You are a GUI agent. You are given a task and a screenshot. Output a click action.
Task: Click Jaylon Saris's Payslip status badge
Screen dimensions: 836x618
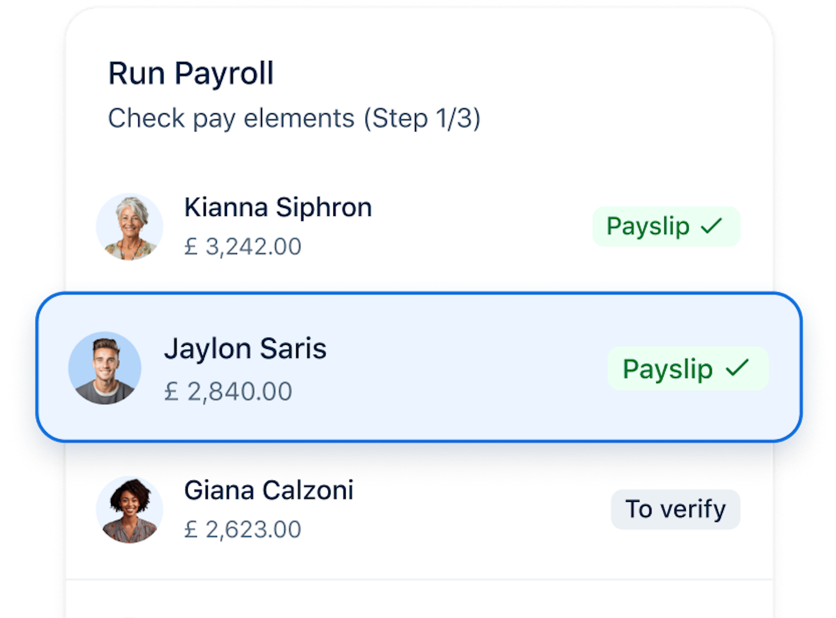pyautogui.click(x=688, y=368)
